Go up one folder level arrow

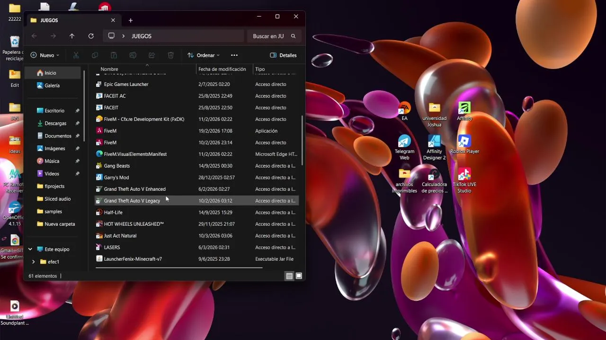tap(72, 36)
